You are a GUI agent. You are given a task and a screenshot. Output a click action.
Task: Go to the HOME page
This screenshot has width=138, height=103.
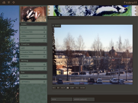33,28
